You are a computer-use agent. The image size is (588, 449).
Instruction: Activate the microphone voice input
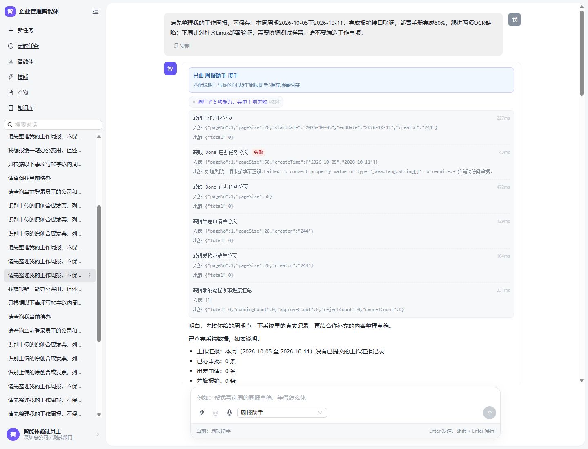[x=229, y=413]
